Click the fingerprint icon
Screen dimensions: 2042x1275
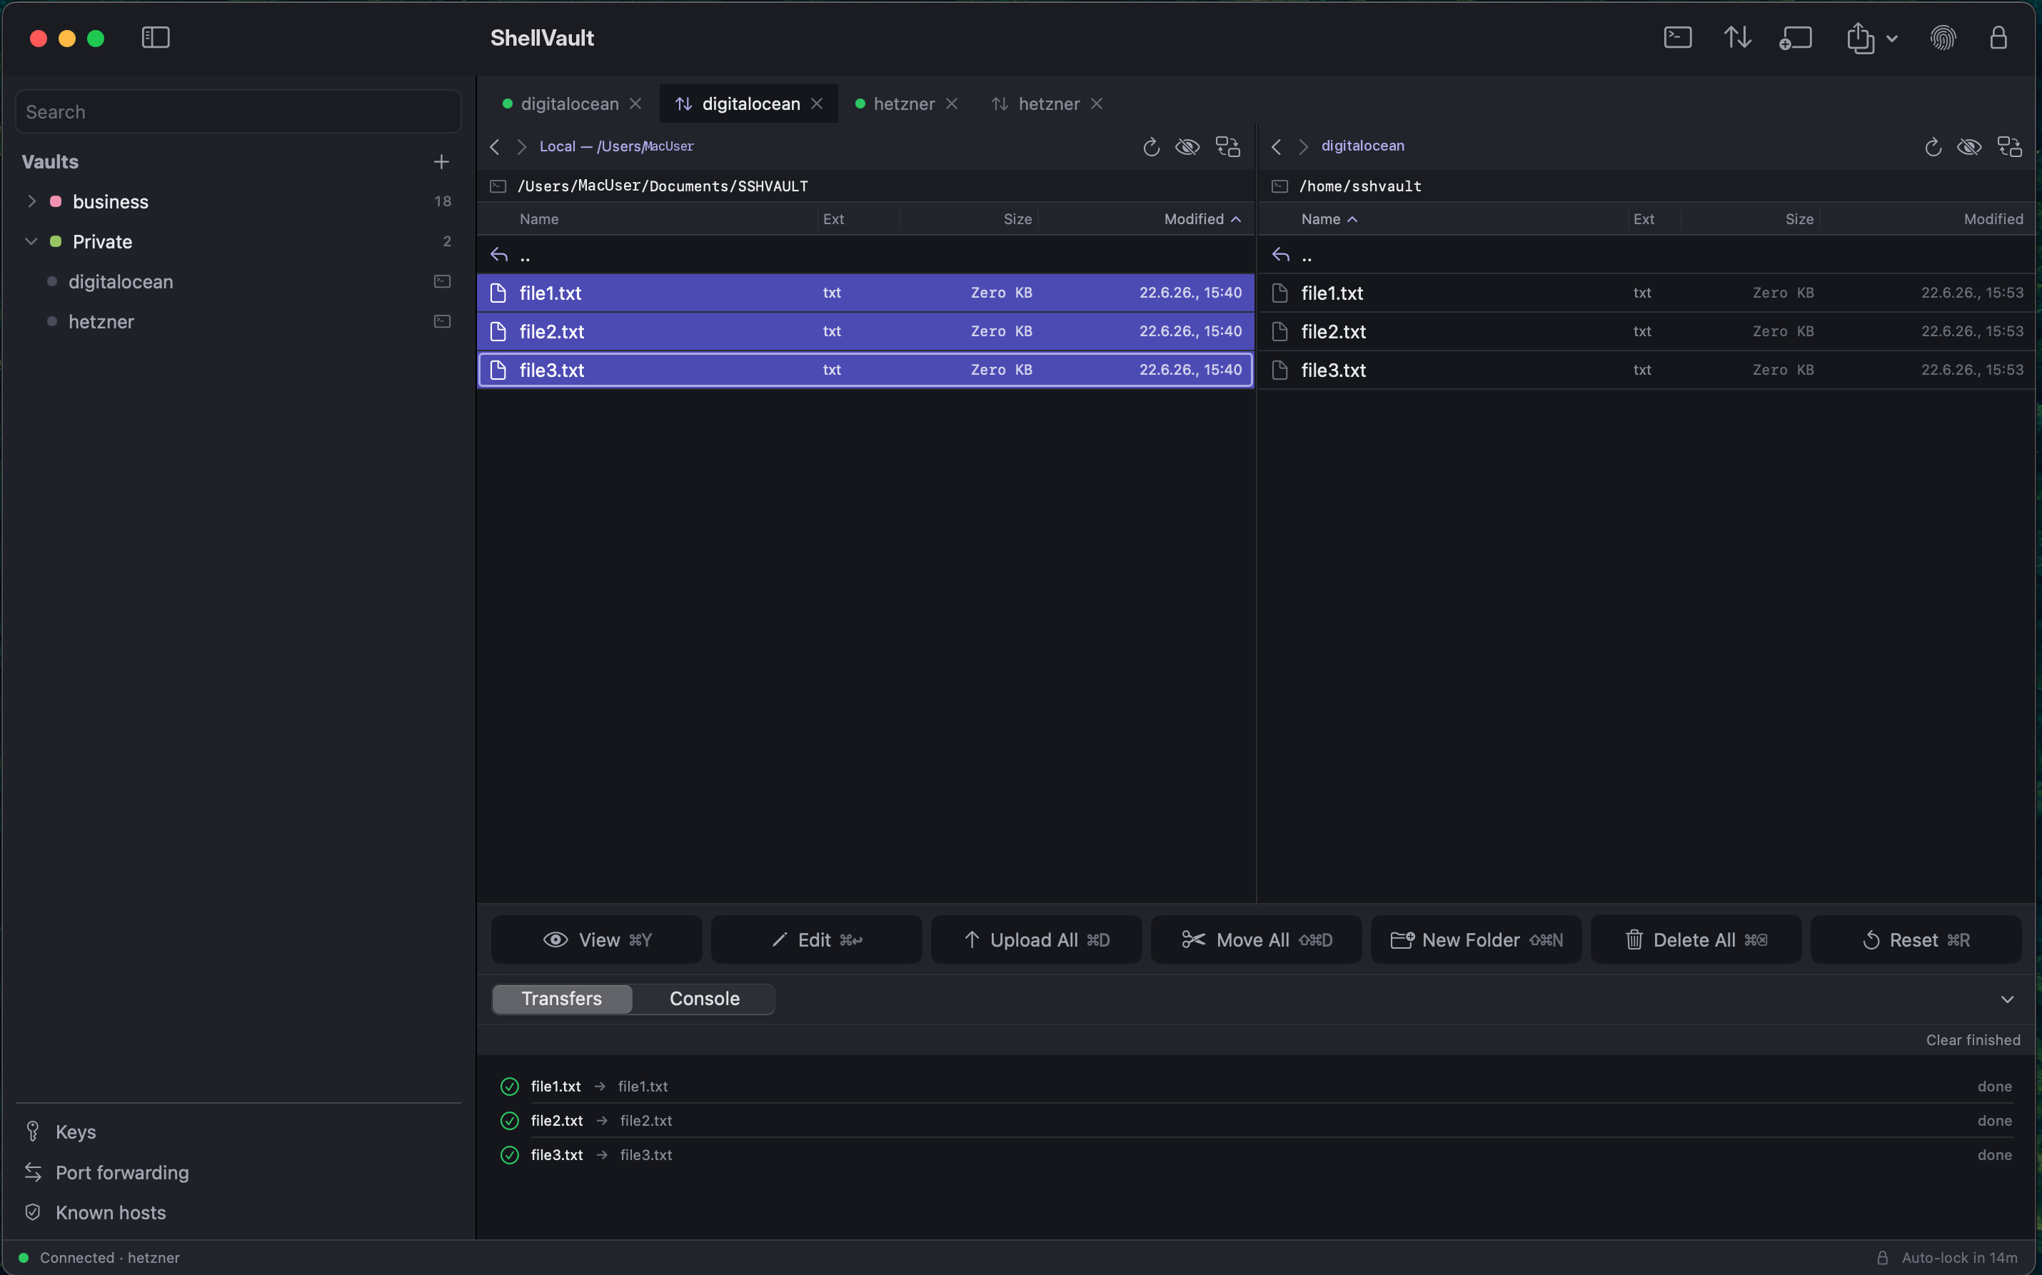click(1943, 38)
